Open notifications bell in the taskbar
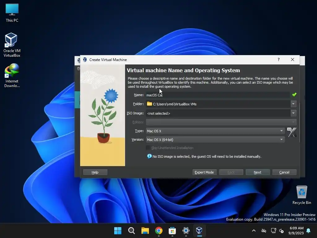This screenshot has height=238, width=317. click(309, 231)
